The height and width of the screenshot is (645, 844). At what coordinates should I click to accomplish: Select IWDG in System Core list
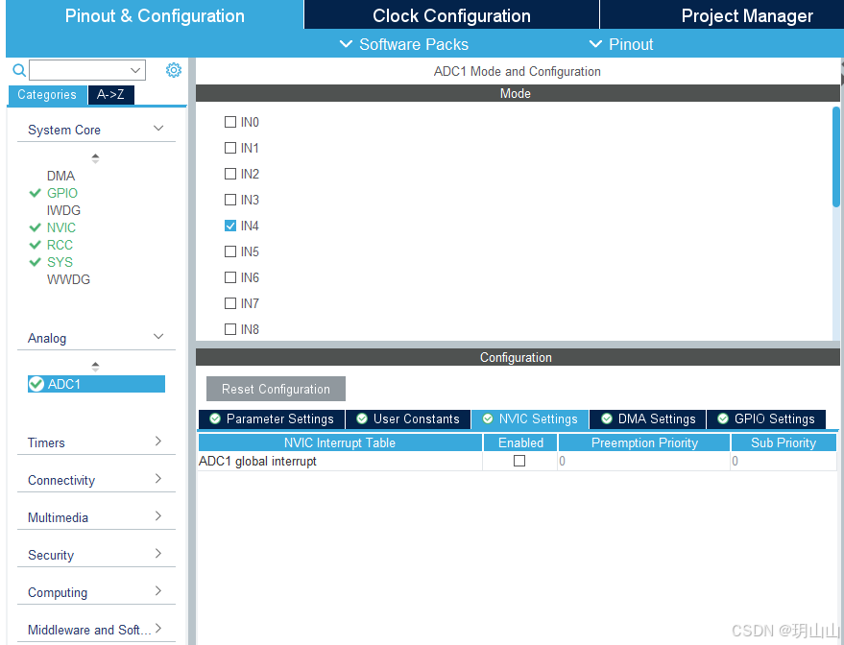[x=63, y=210]
